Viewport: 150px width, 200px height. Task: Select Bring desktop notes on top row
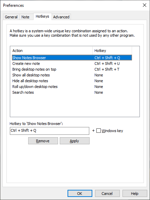pos(72,69)
